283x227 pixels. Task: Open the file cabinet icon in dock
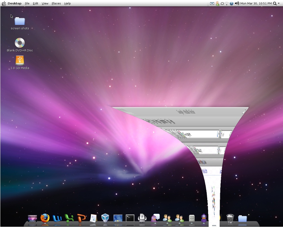(x=192, y=218)
